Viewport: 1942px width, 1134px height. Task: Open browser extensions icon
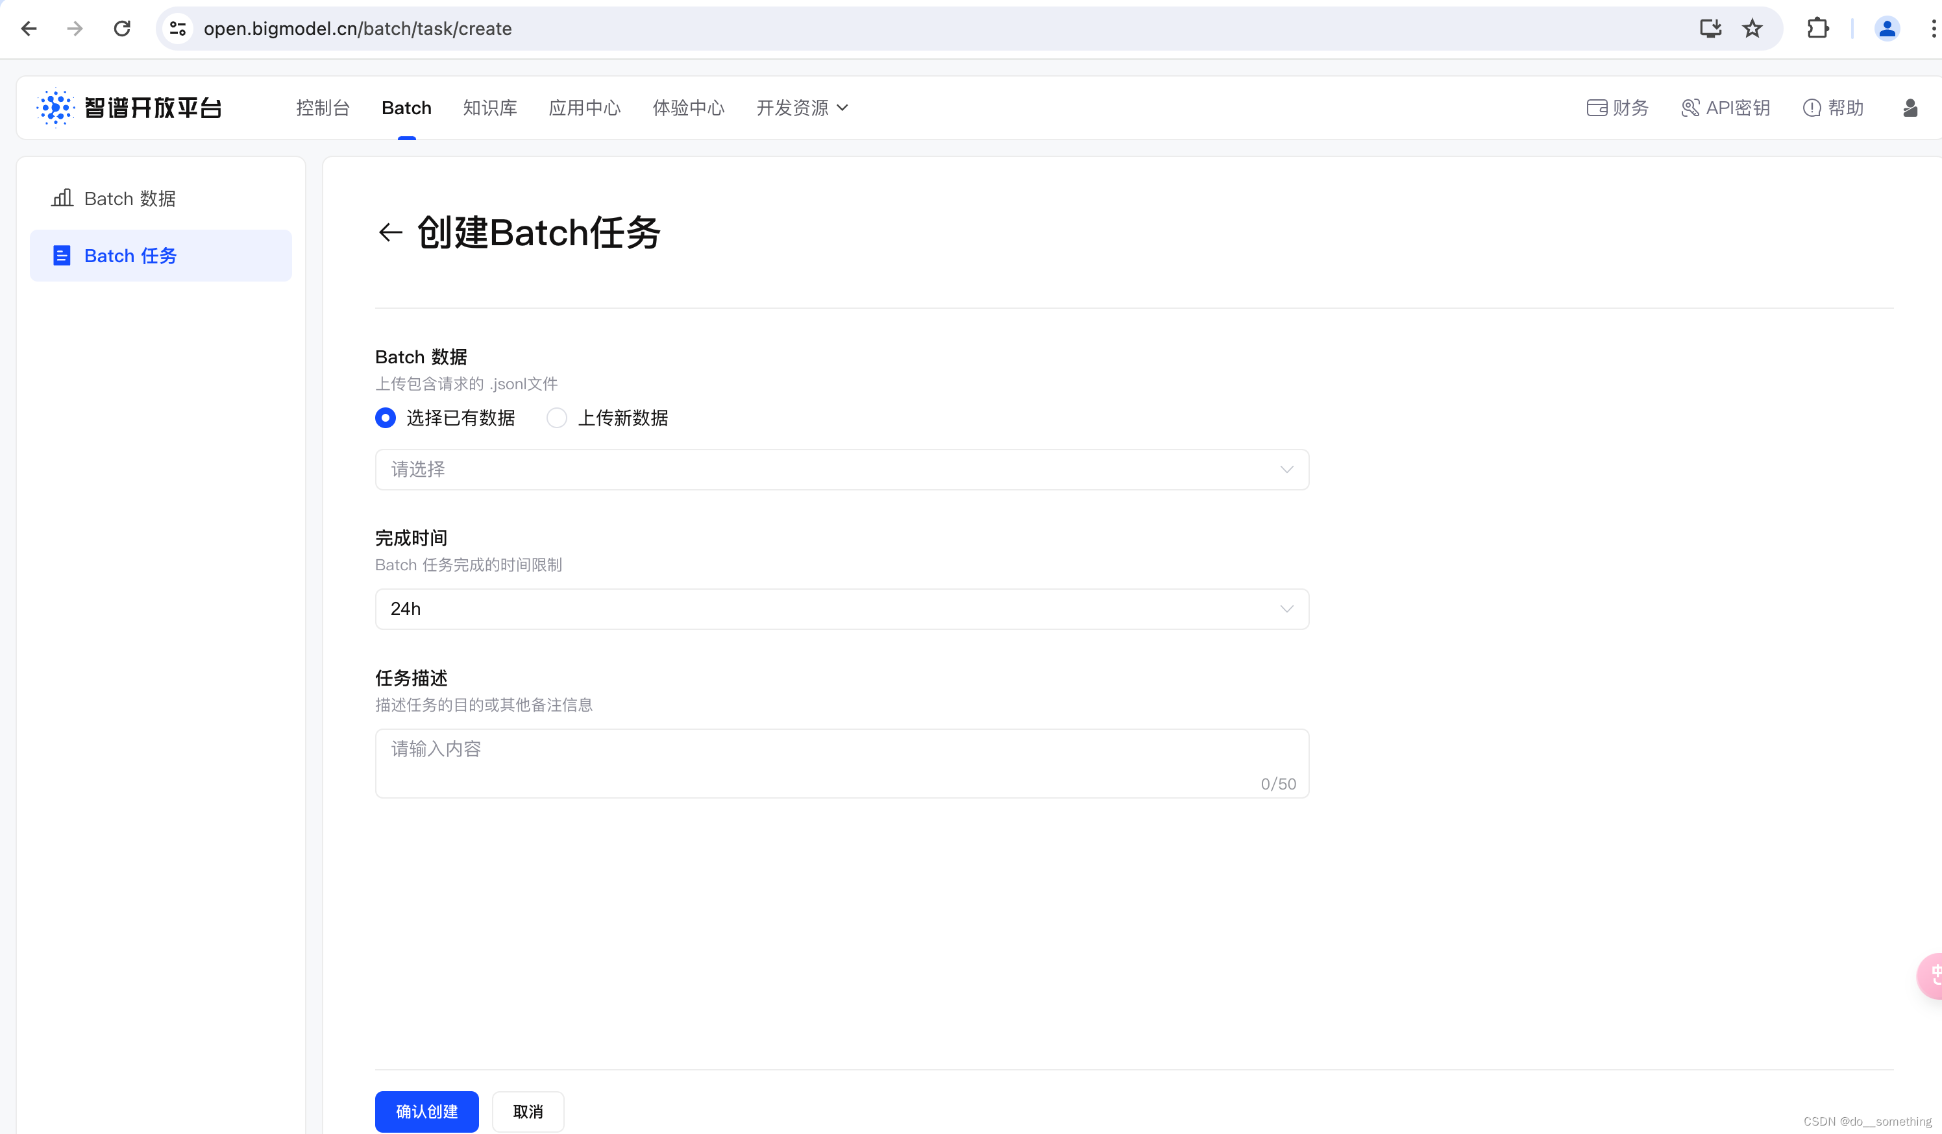(1817, 29)
